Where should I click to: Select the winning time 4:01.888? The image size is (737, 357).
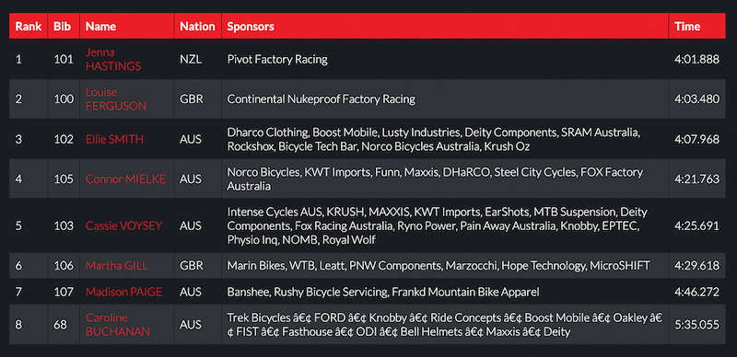(x=697, y=59)
